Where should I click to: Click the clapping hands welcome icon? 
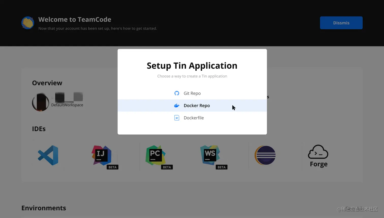pos(27,23)
